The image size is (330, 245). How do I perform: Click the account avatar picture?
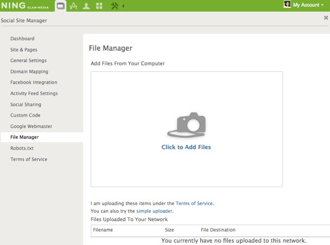(287, 5)
